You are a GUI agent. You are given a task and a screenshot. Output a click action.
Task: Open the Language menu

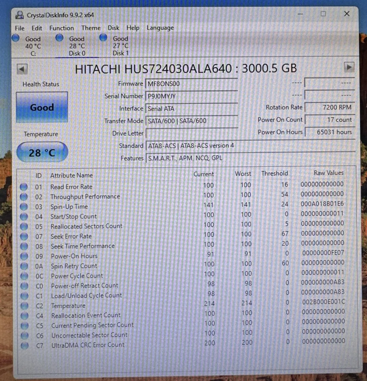(160, 28)
